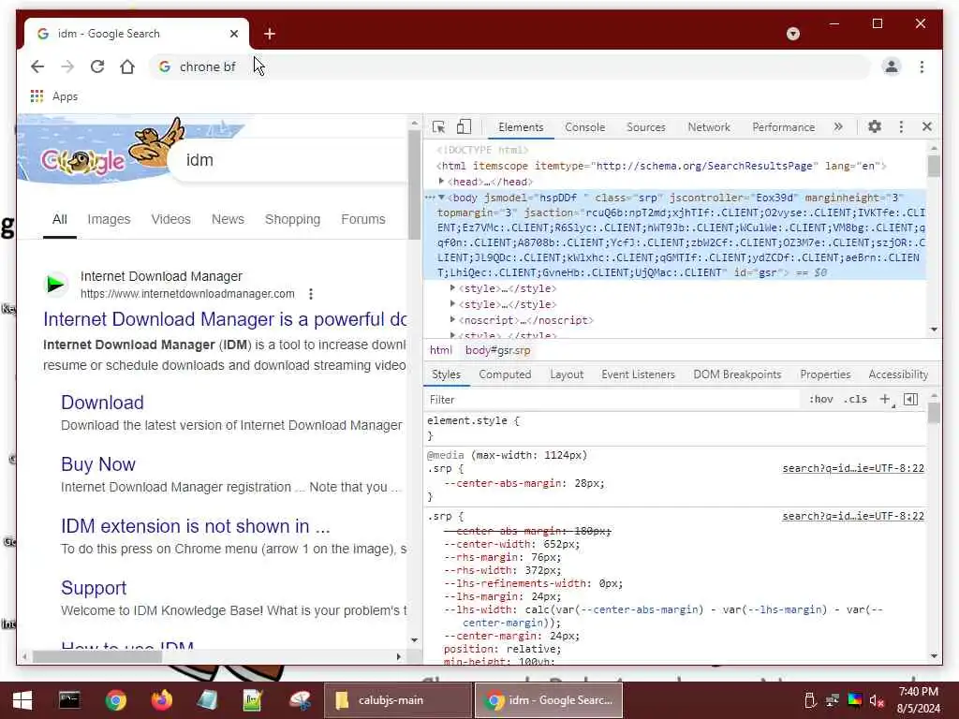The height and width of the screenshot is (719, 959).
Task: Open the result options three-dot icon
Action: 311,294
